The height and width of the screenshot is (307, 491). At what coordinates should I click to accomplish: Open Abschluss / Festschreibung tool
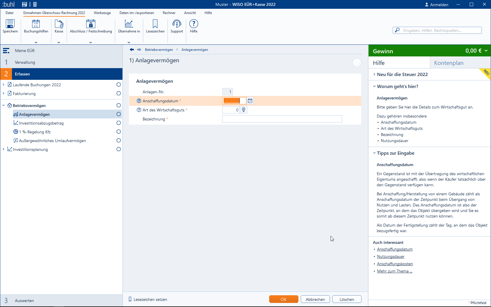coord(91,24)
